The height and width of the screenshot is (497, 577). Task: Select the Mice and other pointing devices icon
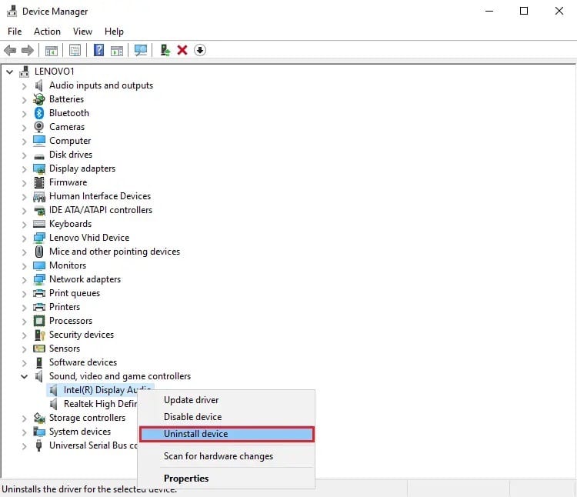39,252
